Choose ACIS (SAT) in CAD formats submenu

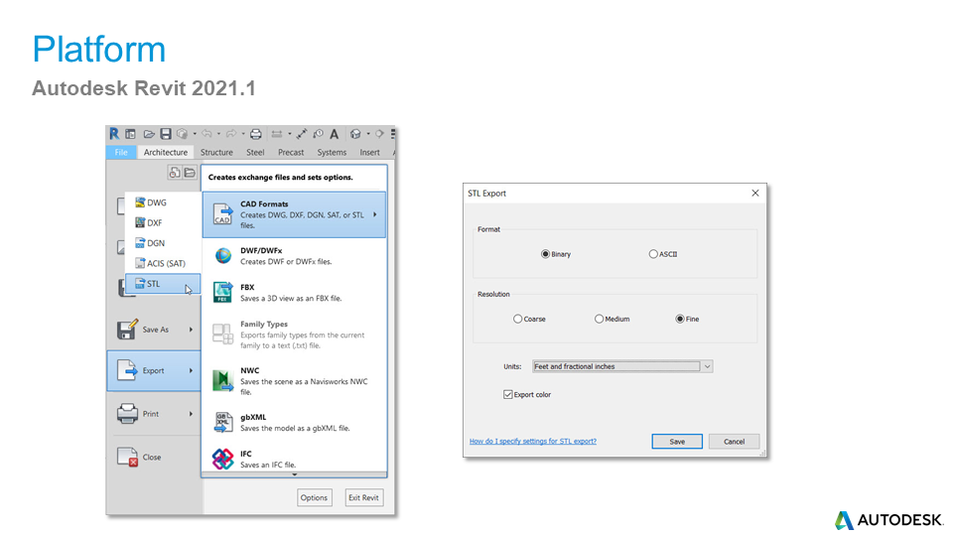163,263
